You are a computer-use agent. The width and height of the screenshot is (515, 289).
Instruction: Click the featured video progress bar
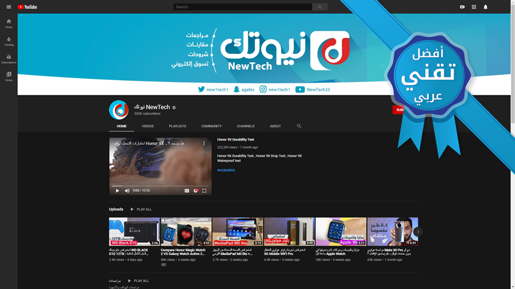[160, 186]
